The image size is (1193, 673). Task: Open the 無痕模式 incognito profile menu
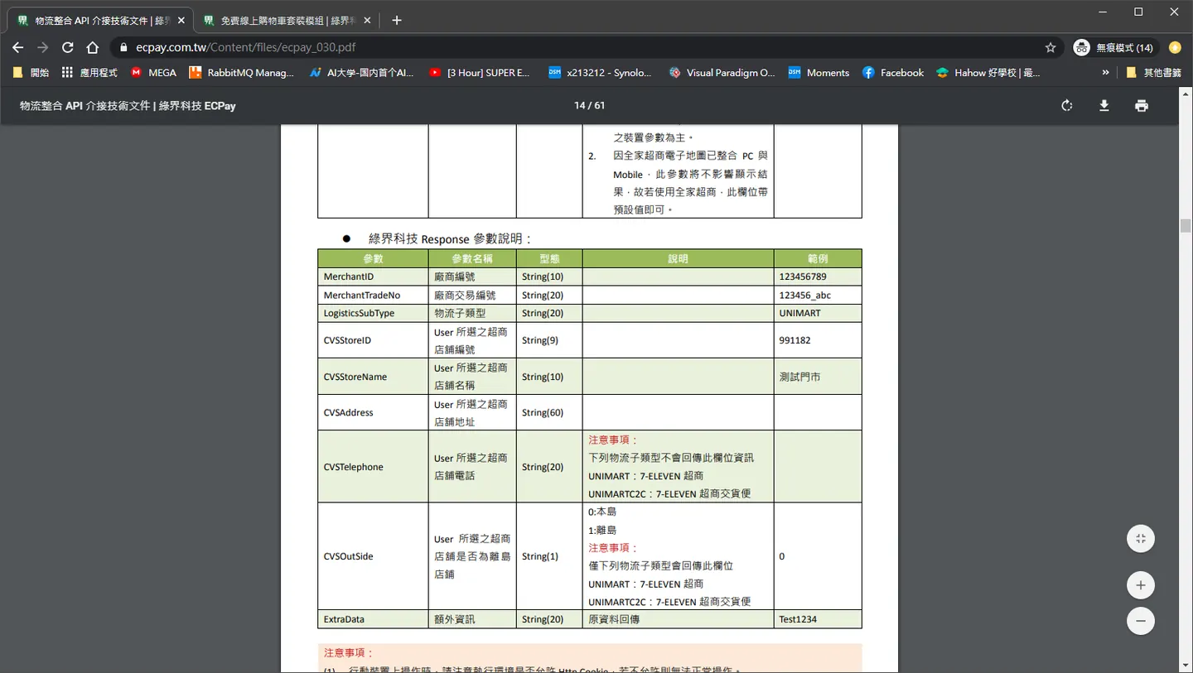pos(1113,47)
